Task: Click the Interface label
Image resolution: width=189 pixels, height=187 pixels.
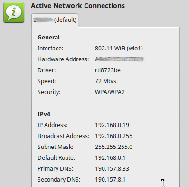Action: point(50,49)
